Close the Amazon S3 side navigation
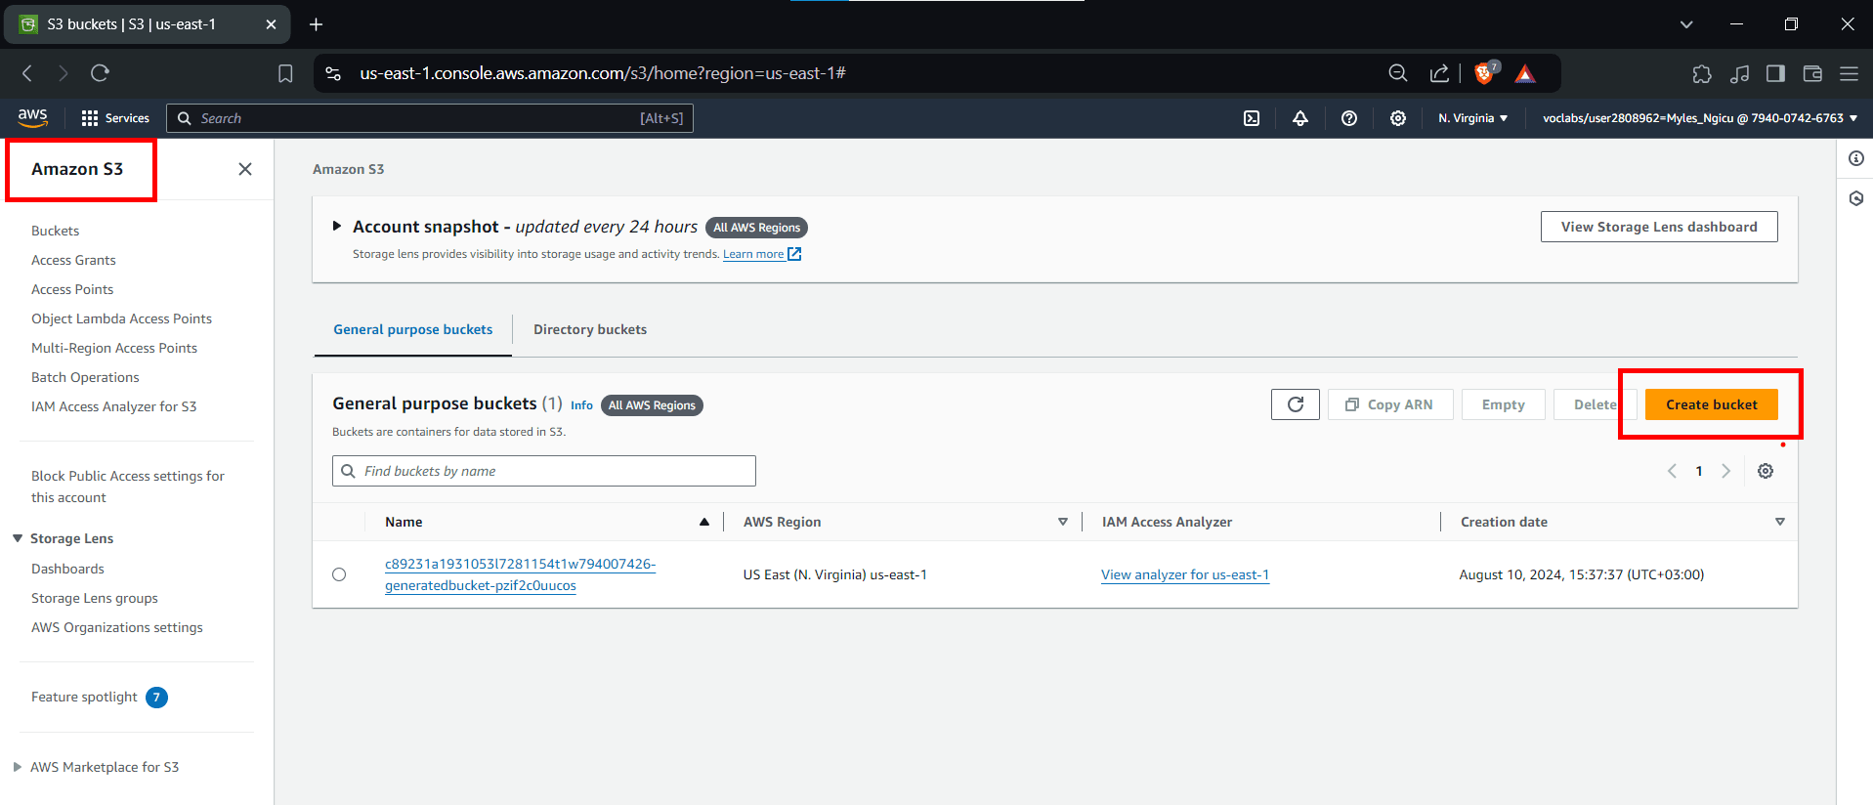Image resolution: width=1873 pixels, height=805 pixels. 245,169
